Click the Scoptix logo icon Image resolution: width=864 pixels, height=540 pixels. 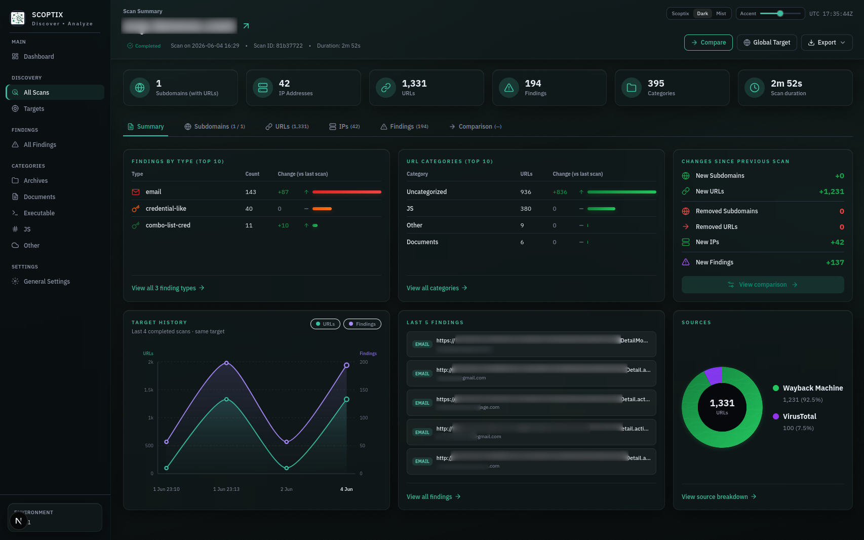[18, 19]
